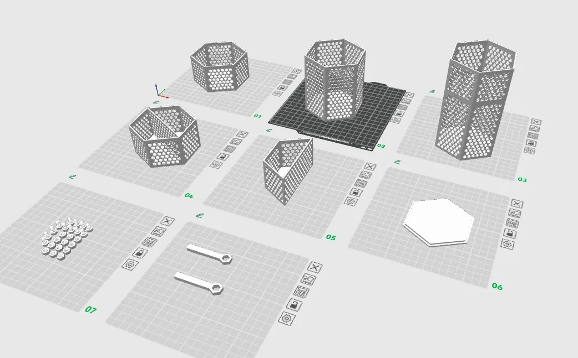Open plate 04 settings gear
The width and height of the screenshot is (578, 358).
(216, 164)
